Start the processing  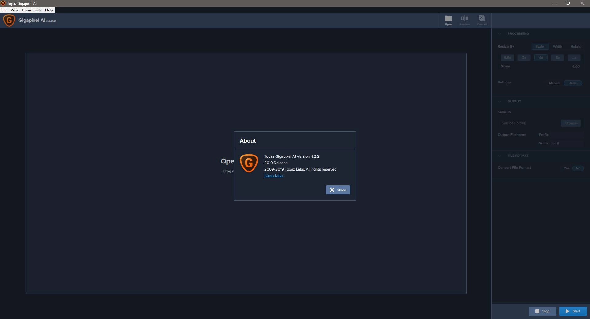pos(573,311)
